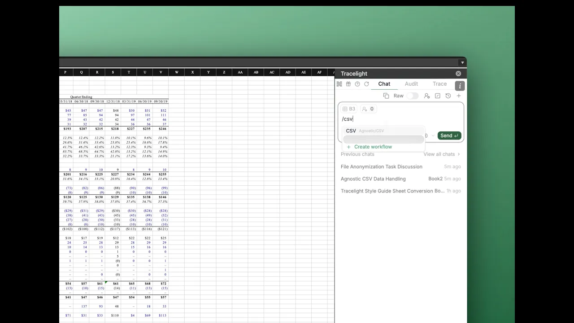Toggle the Raw switch
The width and height of the screenshot is (574, 323).
point(413,96)
